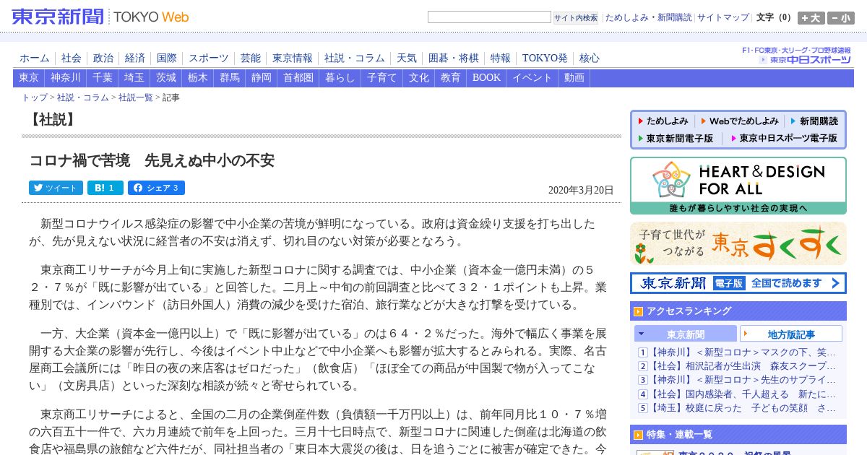Select 茨城 in regional bar
Screen dimensions: 867x455
point(166,78)
